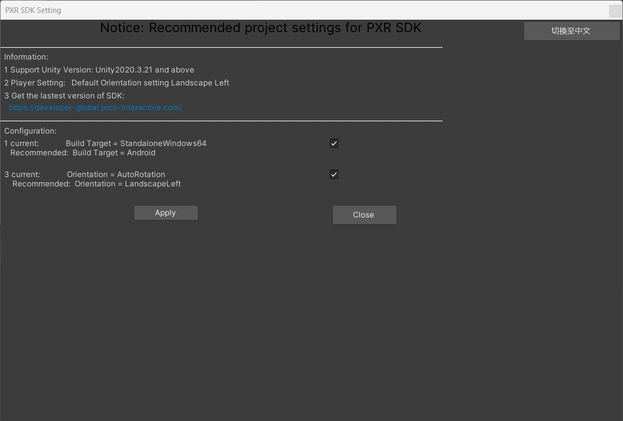
Task: Click the 'Orientation = LandscapeLeft' recommendation text
Action: (x=128, y=184)
